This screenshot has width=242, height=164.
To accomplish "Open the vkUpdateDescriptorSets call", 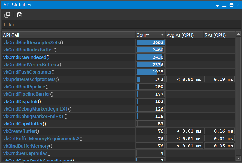I will tap(29, 79).
